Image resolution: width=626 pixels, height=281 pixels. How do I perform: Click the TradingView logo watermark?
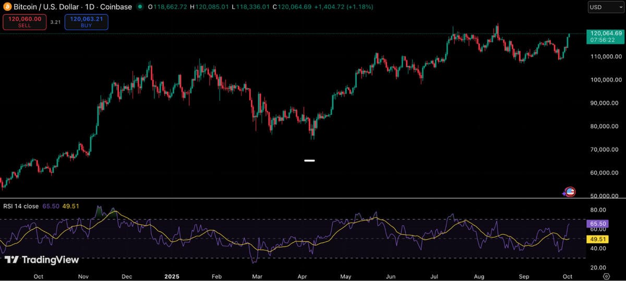click(x=42, y=260)
